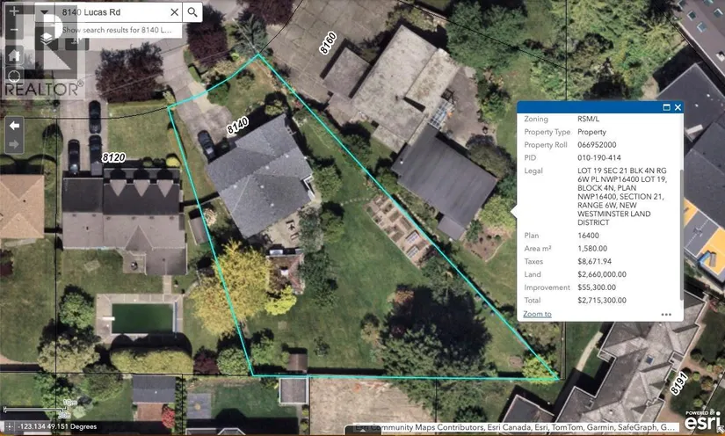This screenshot has width=725, height=436.
Task: Maximize the property info popup
Action: click(666, 107)
